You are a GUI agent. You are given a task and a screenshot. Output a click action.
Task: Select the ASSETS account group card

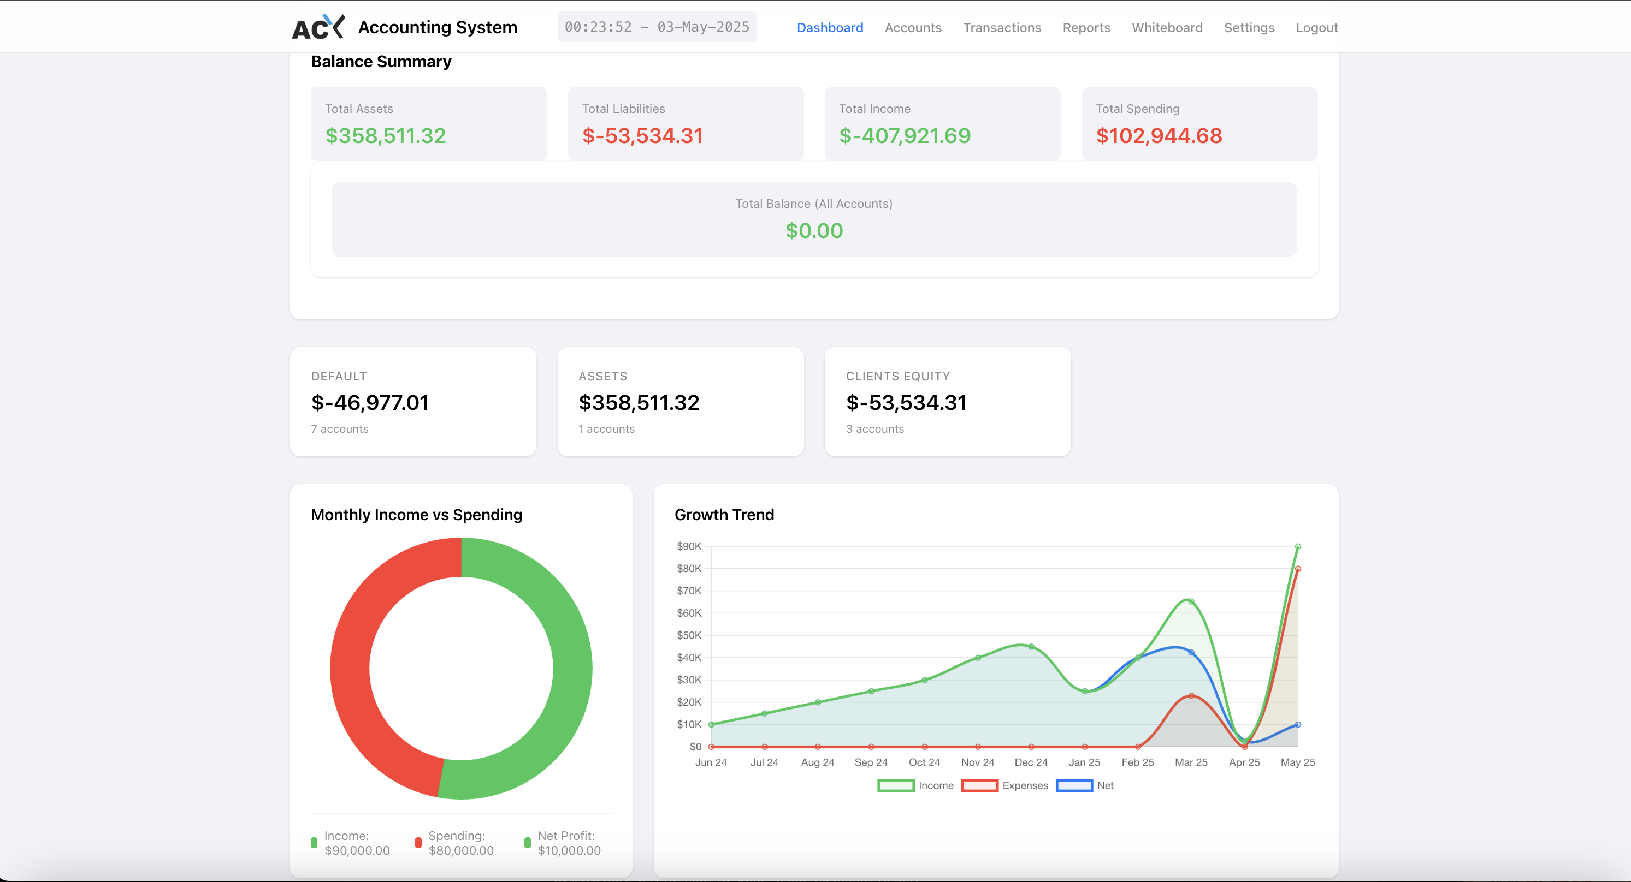coord(680,402)
